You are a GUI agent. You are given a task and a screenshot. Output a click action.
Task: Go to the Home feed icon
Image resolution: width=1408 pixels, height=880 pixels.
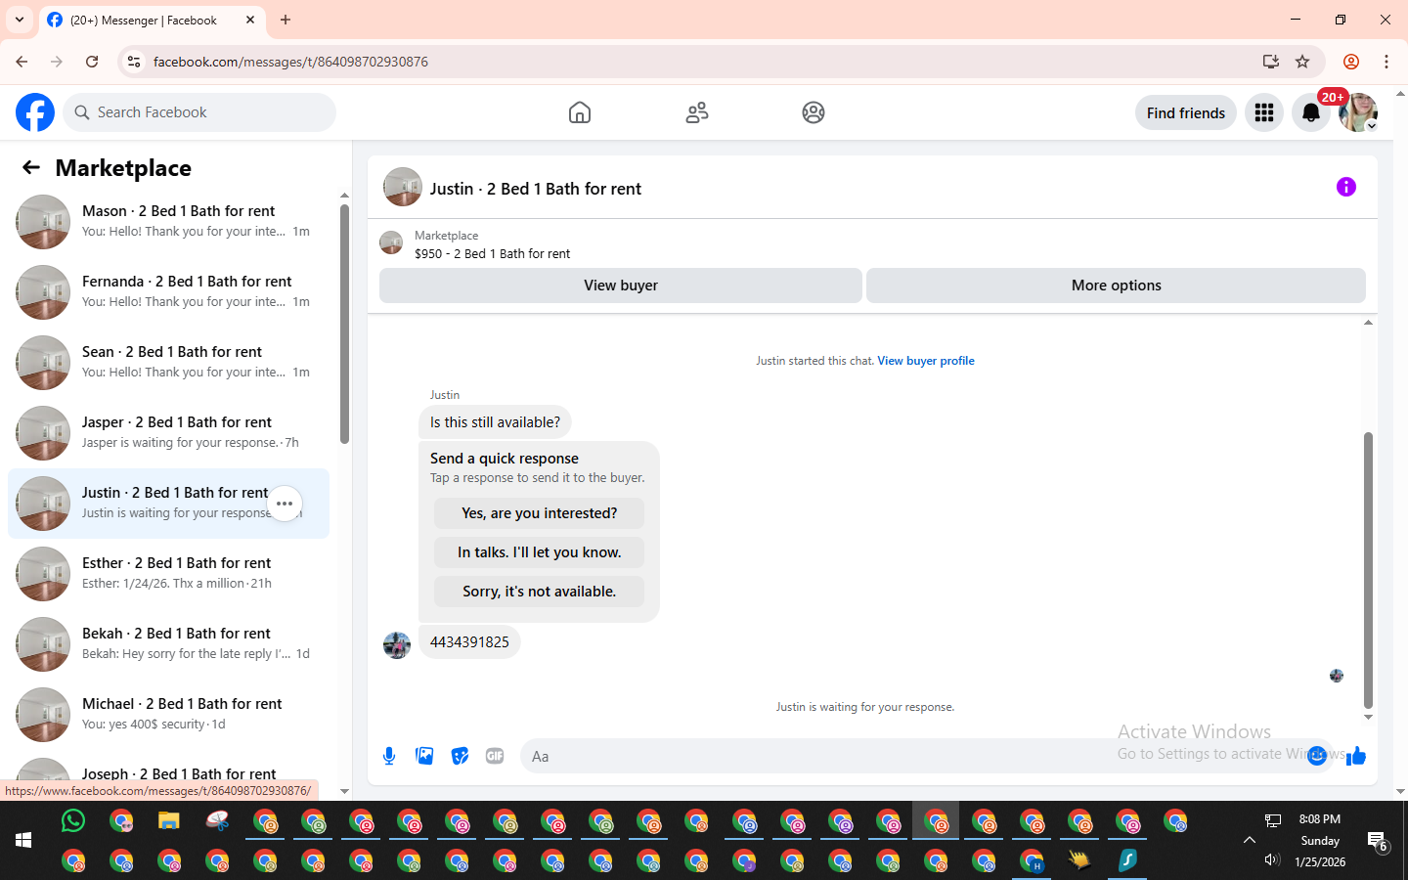tap(580, 112)
